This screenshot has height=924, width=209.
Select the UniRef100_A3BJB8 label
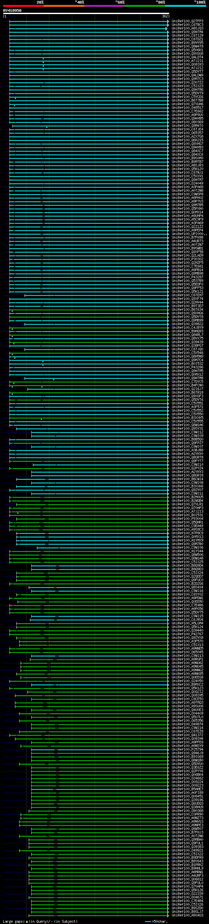point(187,450)
